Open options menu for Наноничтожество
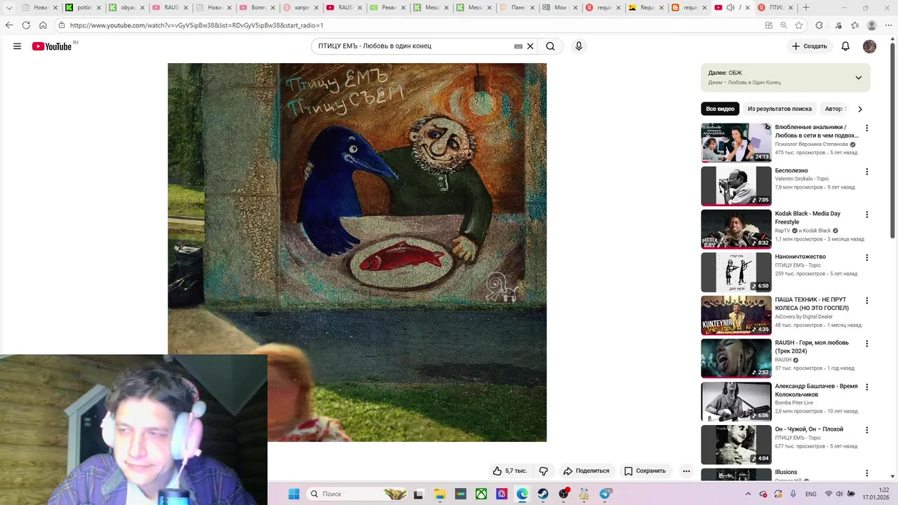 tap(866, 257)
